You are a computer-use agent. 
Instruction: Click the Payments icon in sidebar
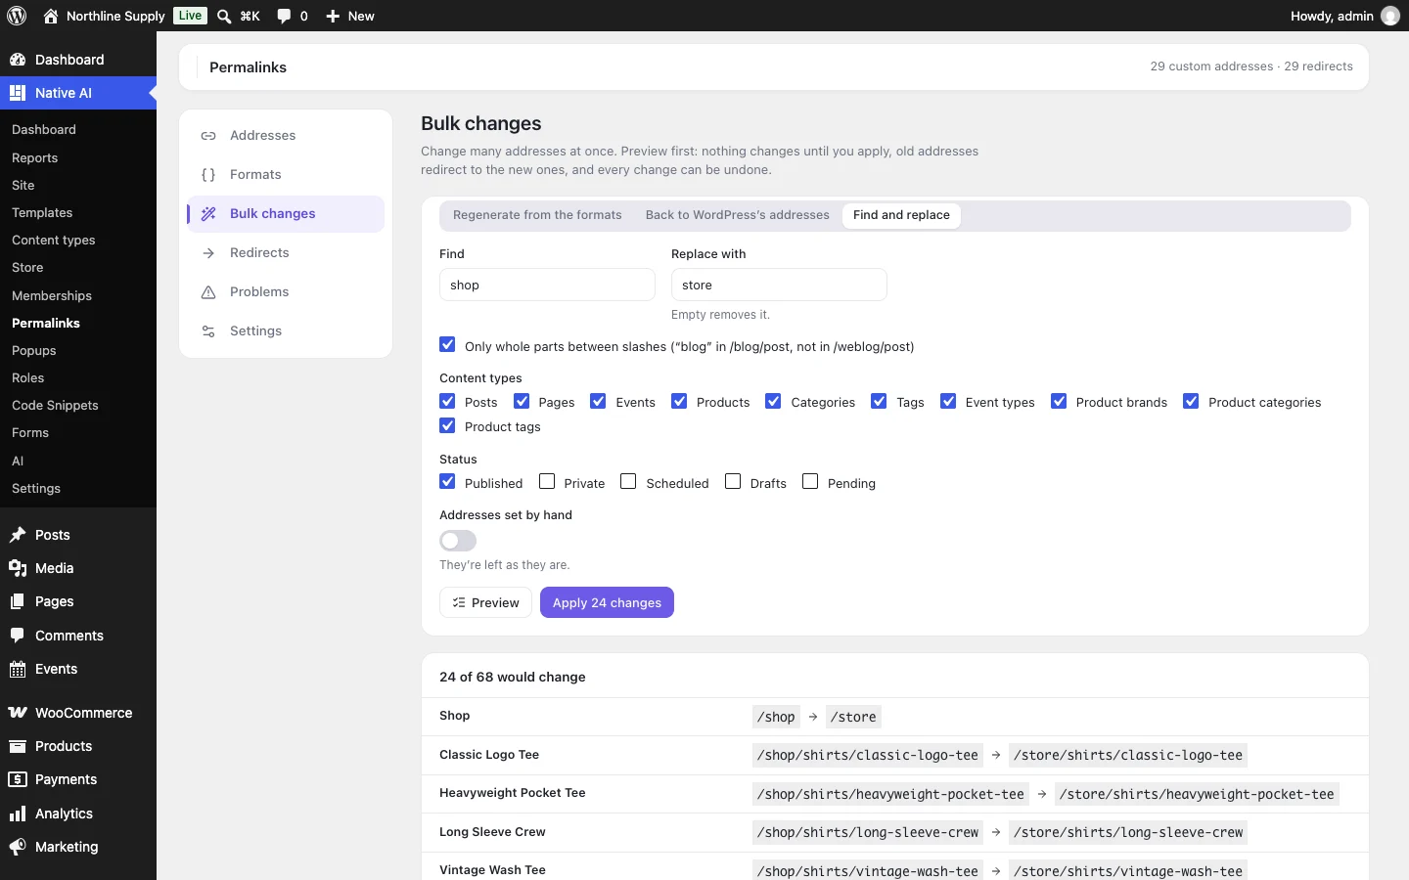[x=18, y=779]
